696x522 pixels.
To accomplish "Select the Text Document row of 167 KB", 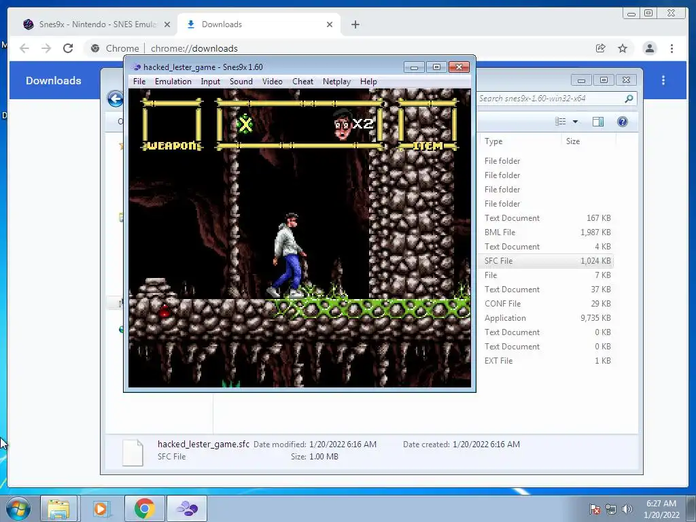I will [546, 218].
